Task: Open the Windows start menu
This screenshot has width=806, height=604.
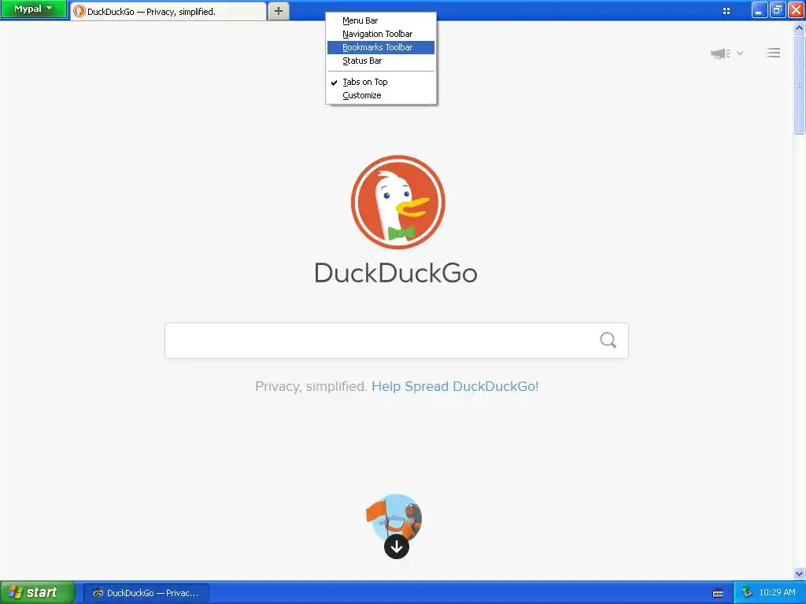Action: tap(37, 593)
